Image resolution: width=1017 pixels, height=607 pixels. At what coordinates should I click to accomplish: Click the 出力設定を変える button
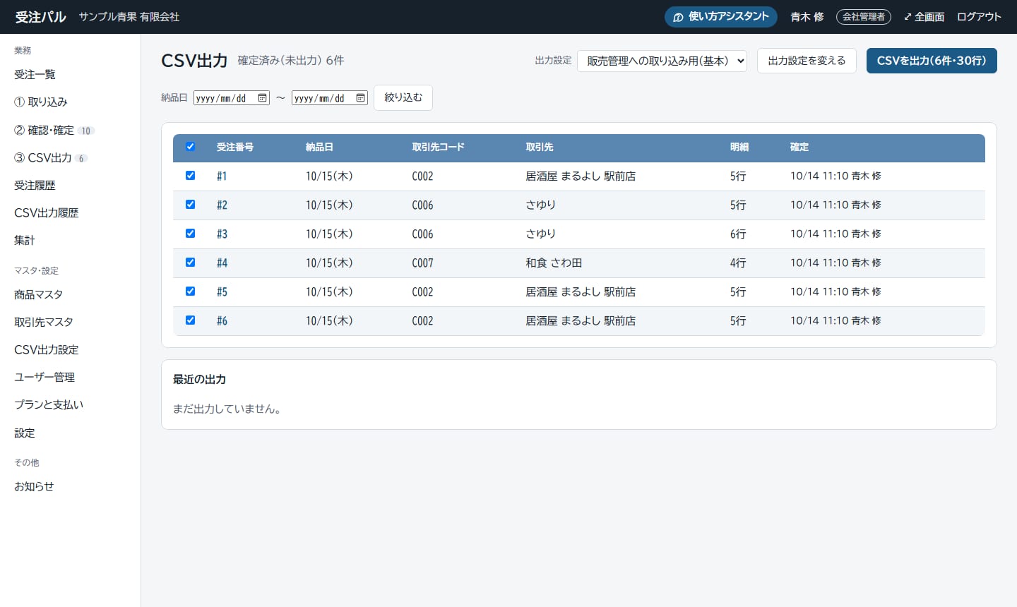tap(807, 61)
